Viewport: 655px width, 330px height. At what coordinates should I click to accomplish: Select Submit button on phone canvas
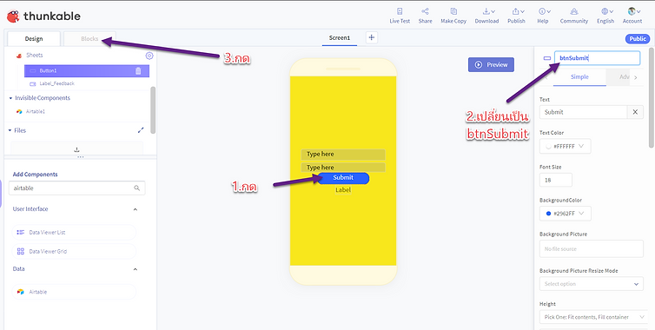pos(343,178)
